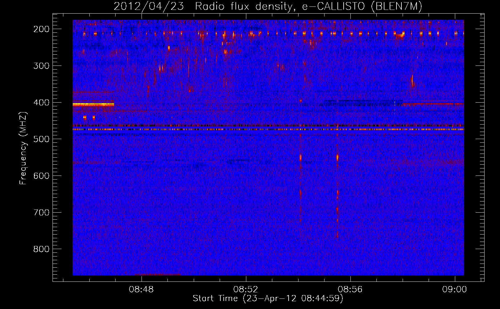Click the 09:00 time tick label
Image resolution: width=500 pixels, height=309 pixels.
coord(455,290)
